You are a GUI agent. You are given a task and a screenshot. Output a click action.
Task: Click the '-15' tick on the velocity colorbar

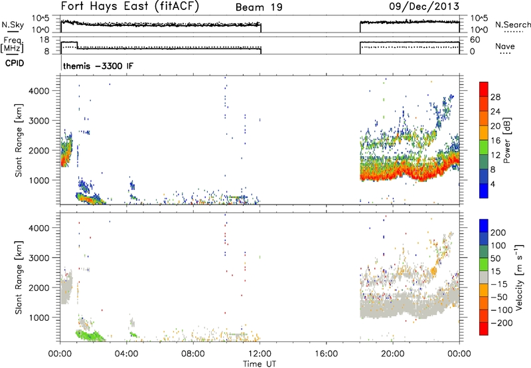pos(499,284)
